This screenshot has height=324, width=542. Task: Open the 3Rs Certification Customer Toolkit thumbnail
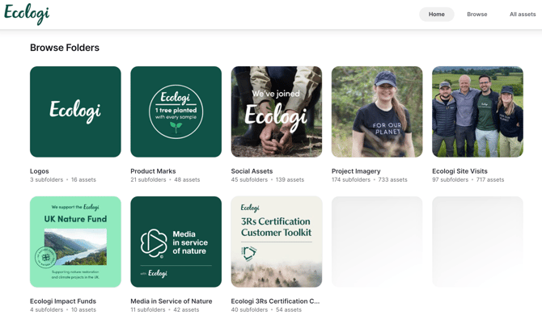[x=277, y=242]
